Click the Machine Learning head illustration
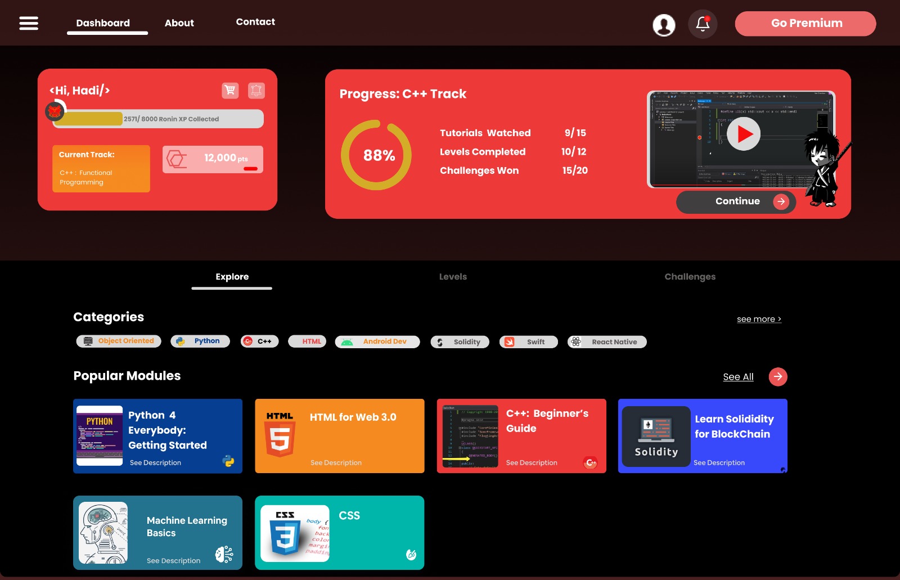Screen dimensions: 900x580 pyautogui.click(x=103, y=533)
